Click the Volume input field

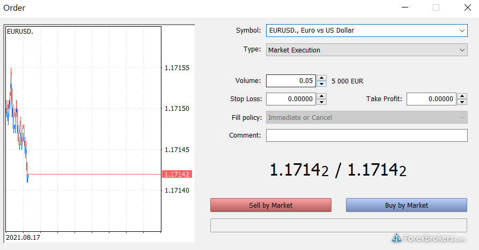(290, 81)
